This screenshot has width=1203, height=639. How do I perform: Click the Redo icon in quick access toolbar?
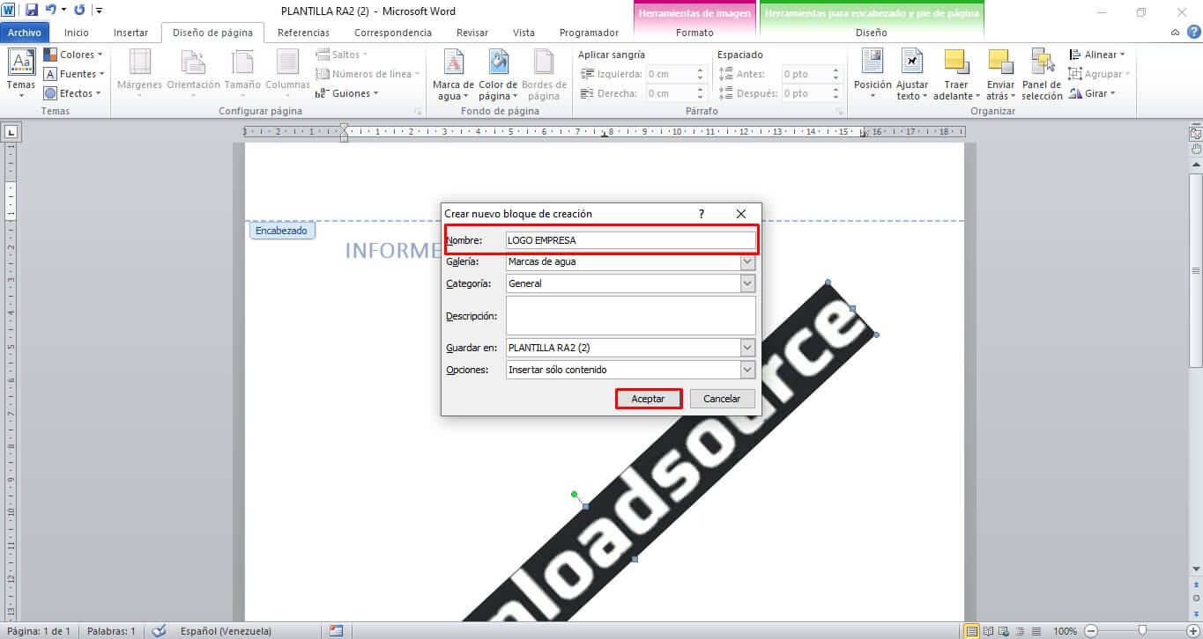(x=79, y=11)
